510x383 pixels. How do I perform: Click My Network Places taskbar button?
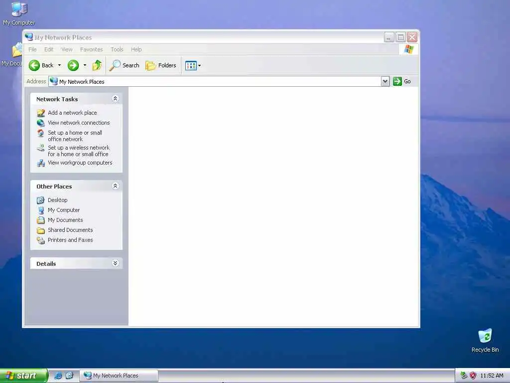119,376
